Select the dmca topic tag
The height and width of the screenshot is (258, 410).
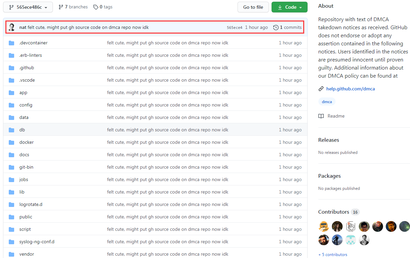click(x=327, y=102)
